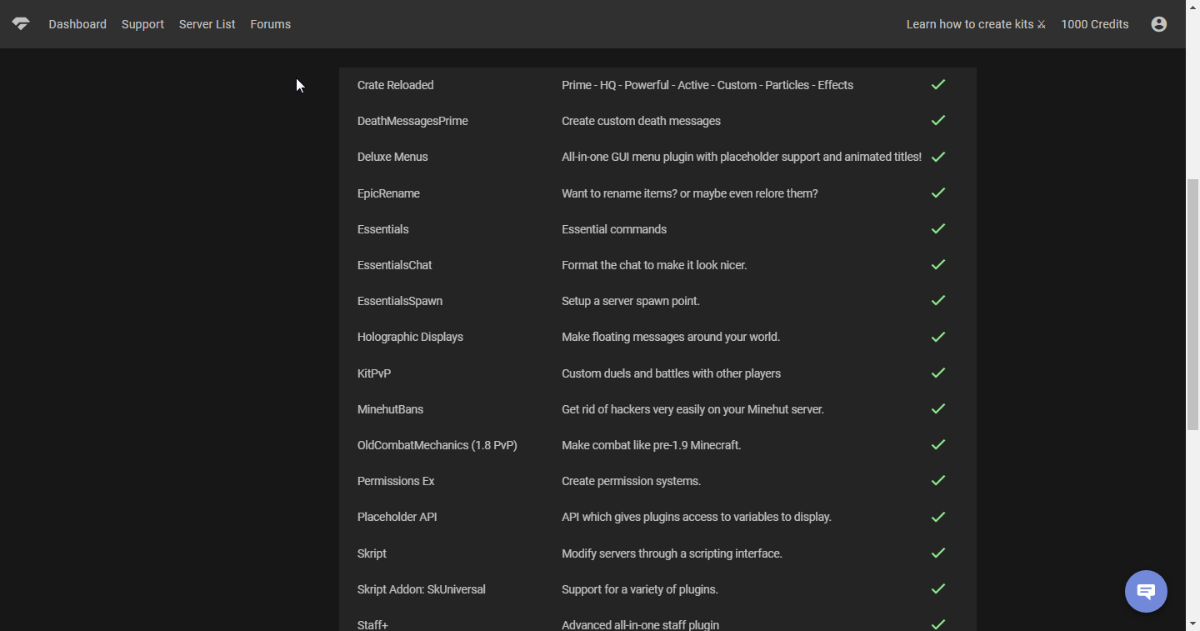Select the EssentialsSpawn plugin name

pyautogui.click(x=400, y=301)
